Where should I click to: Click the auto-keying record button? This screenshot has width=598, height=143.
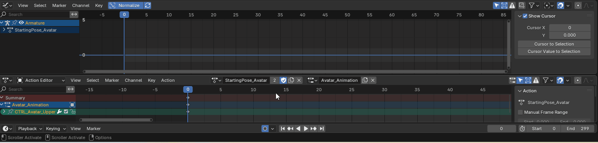pyautogui.click(x=265, y=129)
